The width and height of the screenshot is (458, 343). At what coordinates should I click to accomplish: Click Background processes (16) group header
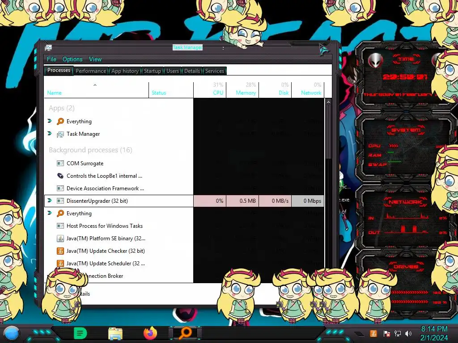90,150
